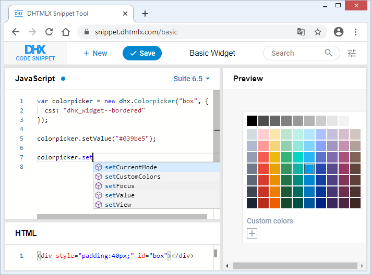Click code line 5 with setValue call
Viewport: 371px width, 275px height.
[97, 139]
